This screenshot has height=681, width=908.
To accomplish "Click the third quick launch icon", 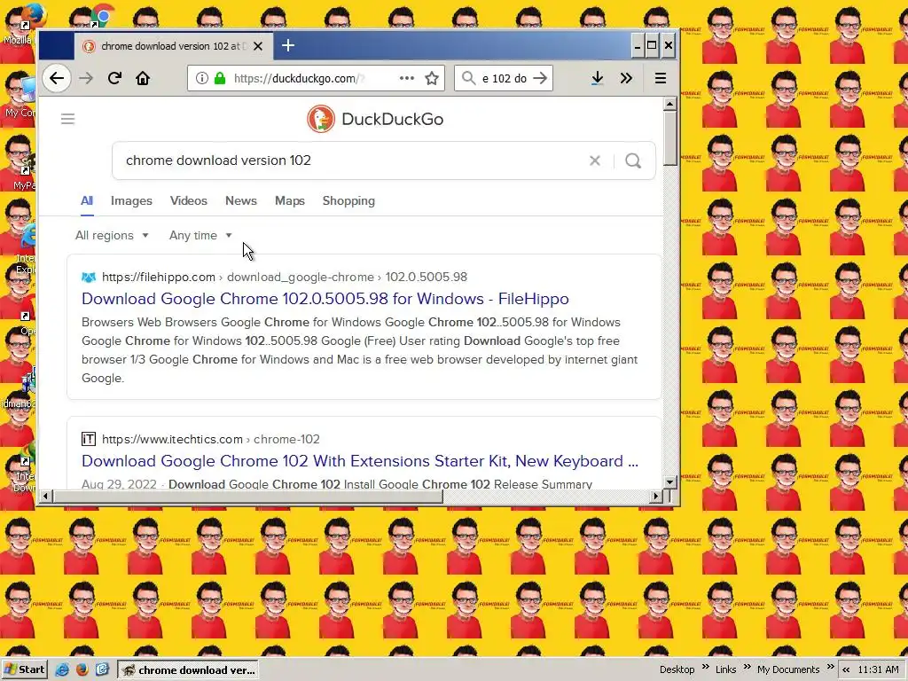I will pos(103,670).
